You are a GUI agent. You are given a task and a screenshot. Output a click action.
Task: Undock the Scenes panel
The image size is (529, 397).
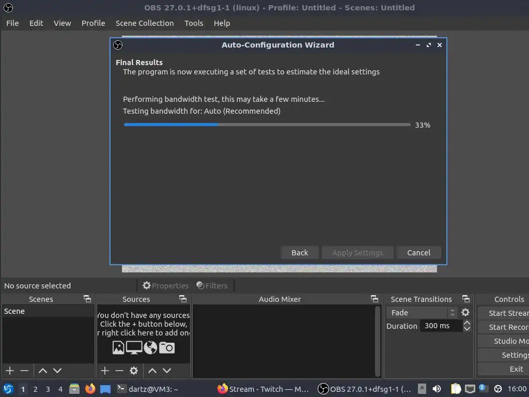pos(87,299)
